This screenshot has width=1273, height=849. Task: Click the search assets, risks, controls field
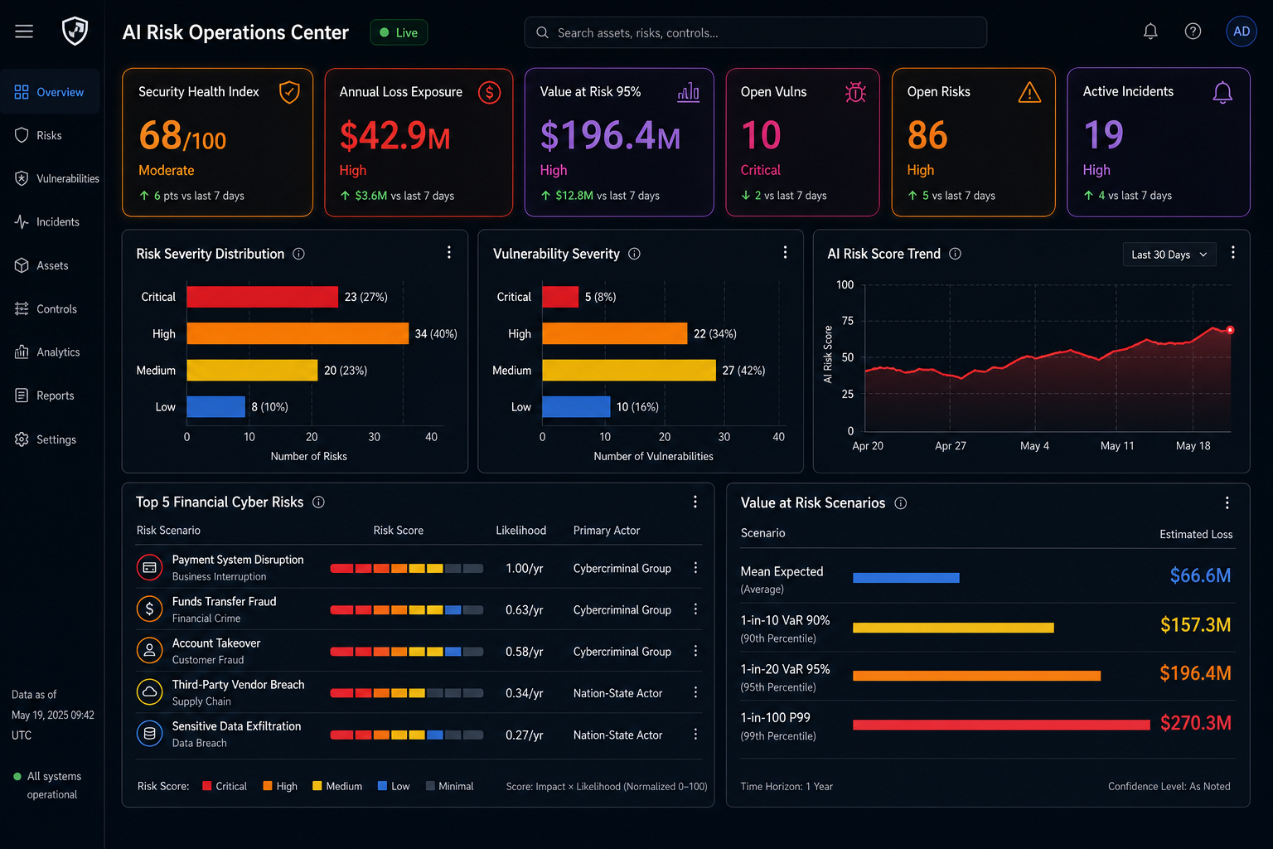click(x=755, y=32)
